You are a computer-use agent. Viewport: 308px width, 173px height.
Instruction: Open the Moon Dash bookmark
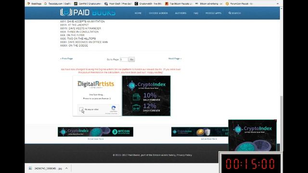[x=118, y=3]
